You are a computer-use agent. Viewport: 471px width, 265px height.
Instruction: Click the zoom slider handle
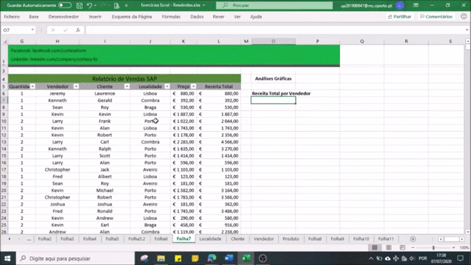pyautogui.click(x=433, y=247)
